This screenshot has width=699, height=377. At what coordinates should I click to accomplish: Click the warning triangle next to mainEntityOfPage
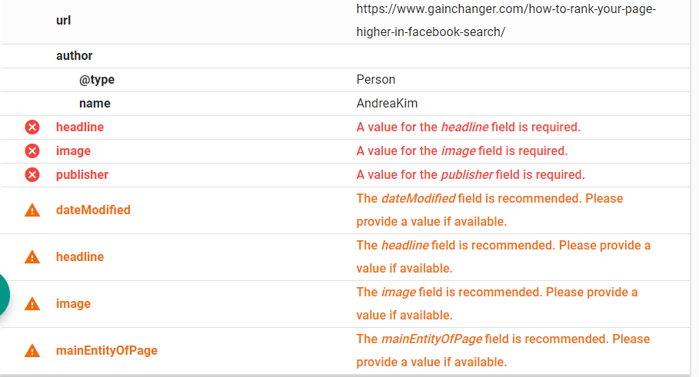[32, 351]
